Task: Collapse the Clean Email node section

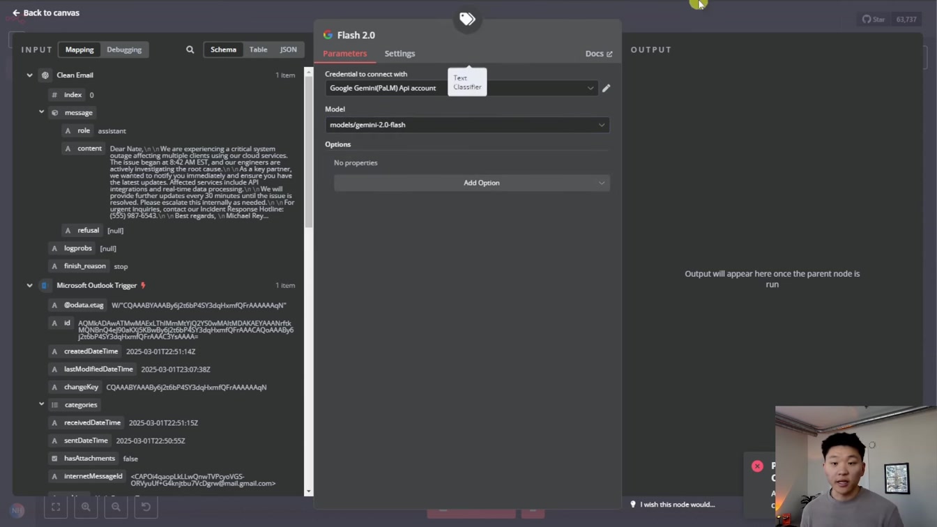Action: click(x=29, y=75)
